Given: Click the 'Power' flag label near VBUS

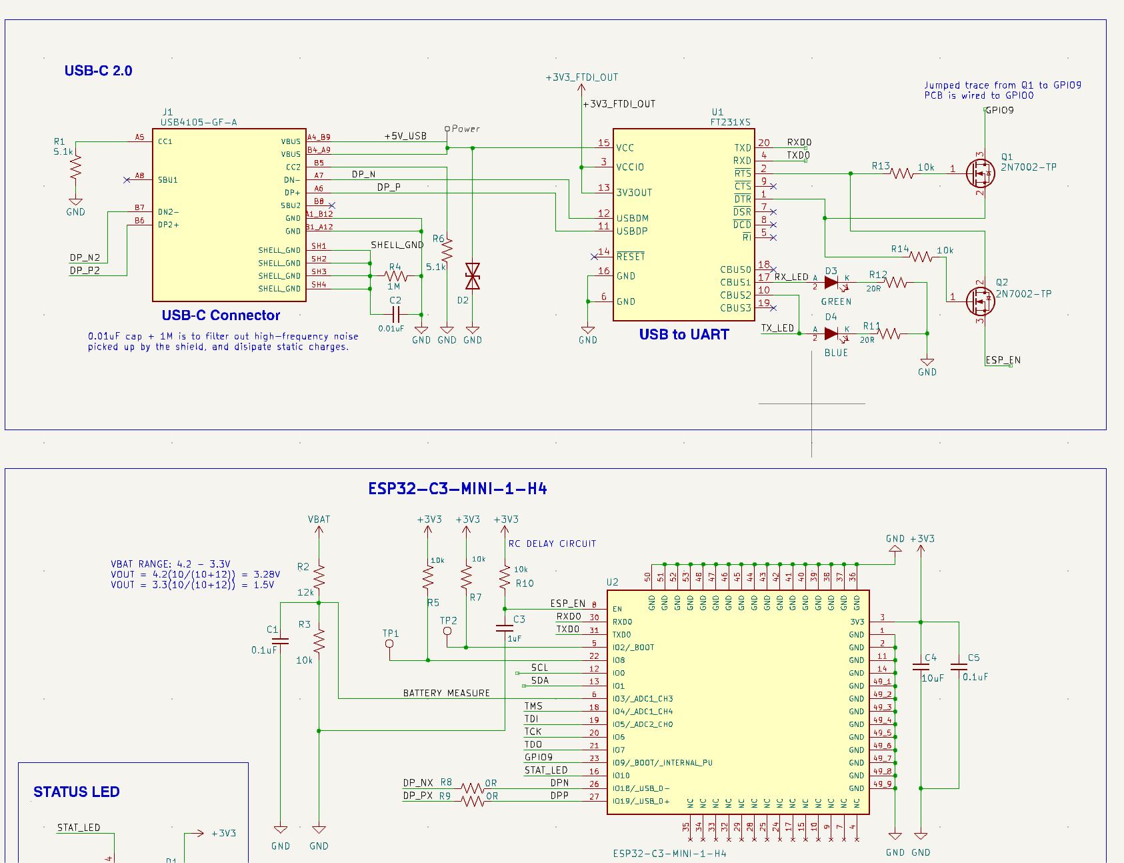Looking at the screenshot, I should 465,129.
